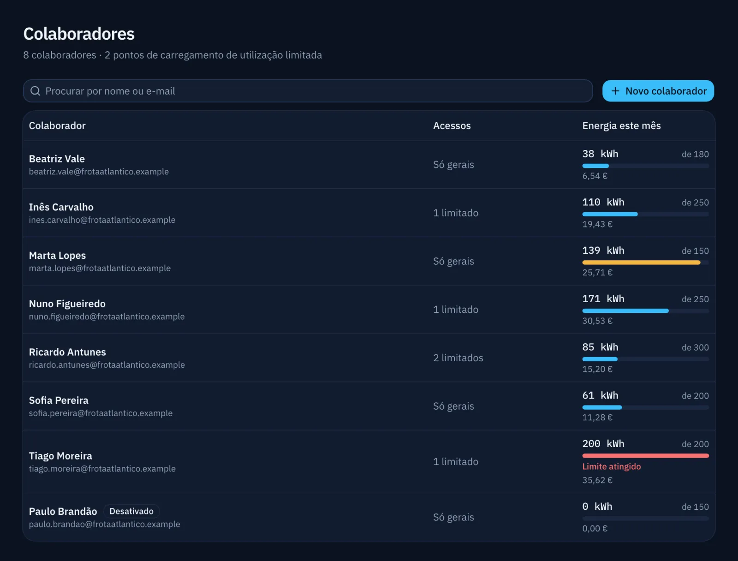The image size is (738, 561).
Task: Select Paulo Brandão's name
Action: click(63, 511)
